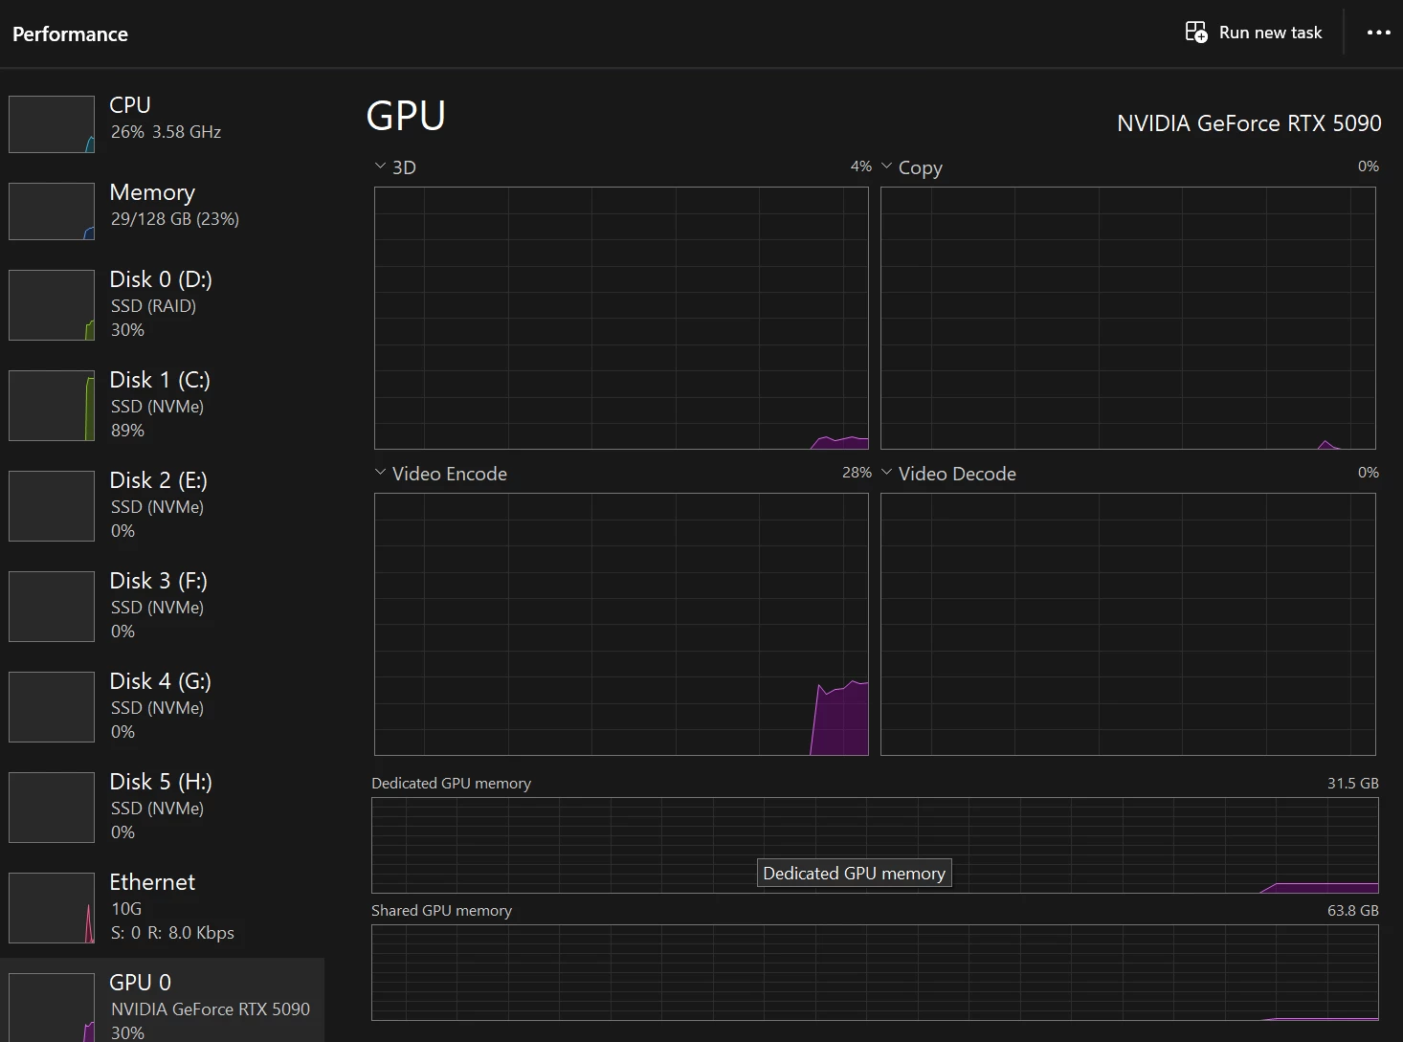
Task: Open the Ethernet performance view
Action: pos(163,907)
